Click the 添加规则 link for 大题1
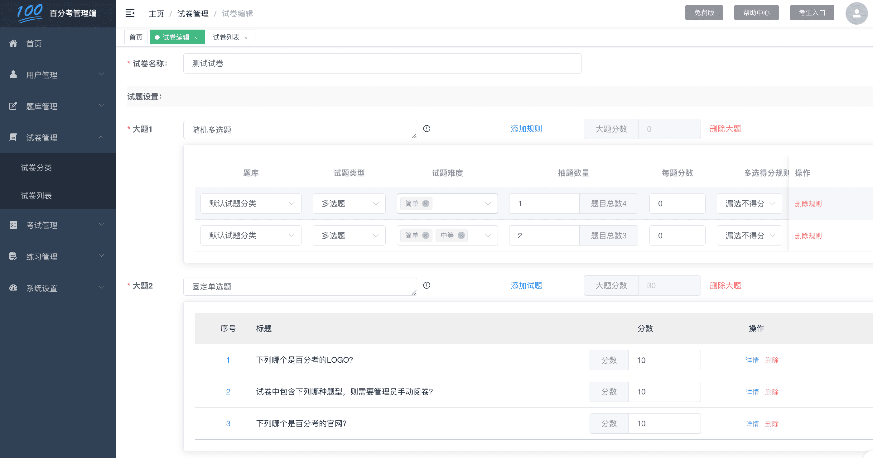The height and width of the screenshot is (458, 873). pos(526,129)
